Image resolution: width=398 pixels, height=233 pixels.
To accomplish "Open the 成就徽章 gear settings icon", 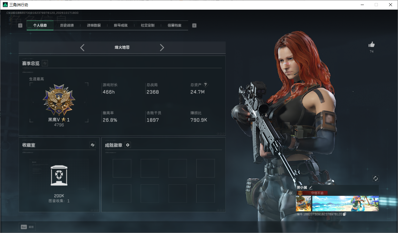I will (x=128, y=145).
